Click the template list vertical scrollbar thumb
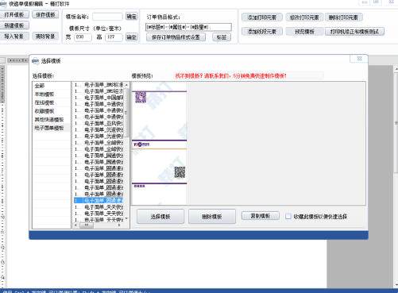 click(x=126, y=113)
